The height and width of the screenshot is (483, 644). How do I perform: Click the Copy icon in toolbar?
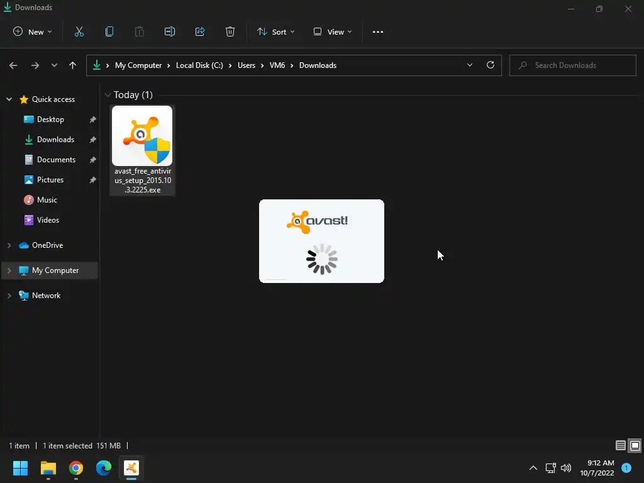tap(109, 31)
